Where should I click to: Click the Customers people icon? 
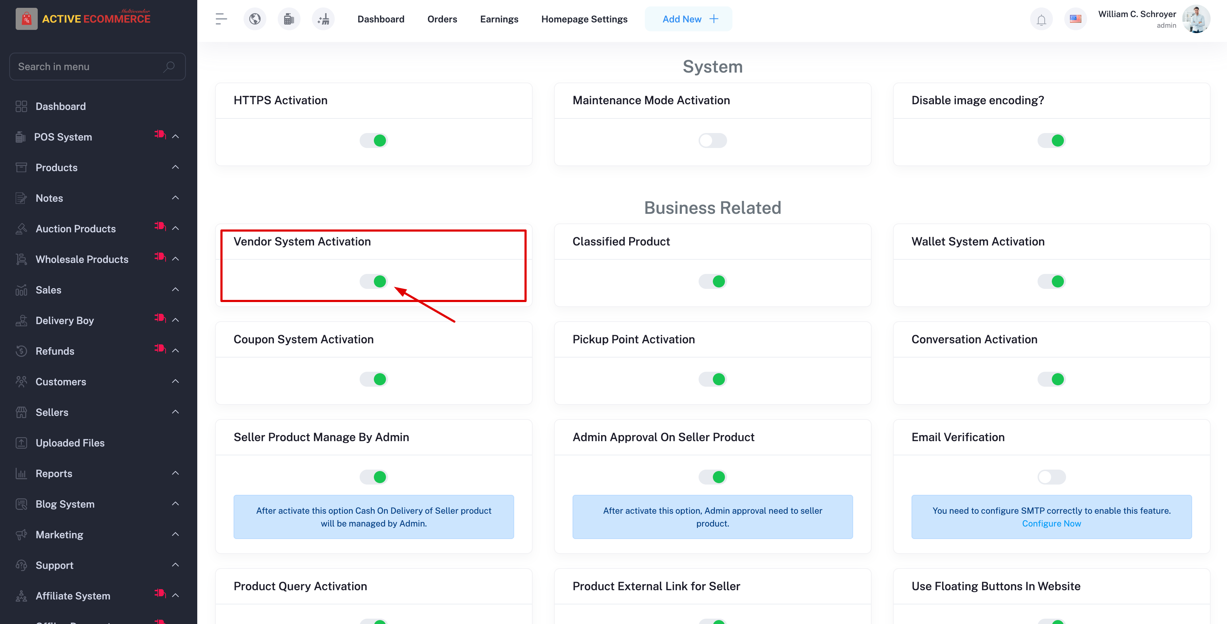[21, 382]
